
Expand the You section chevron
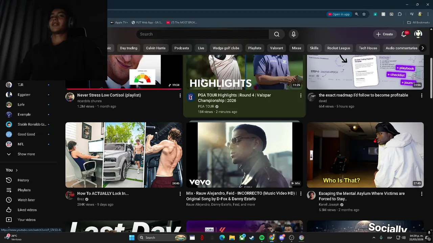(x=16, y=170)
